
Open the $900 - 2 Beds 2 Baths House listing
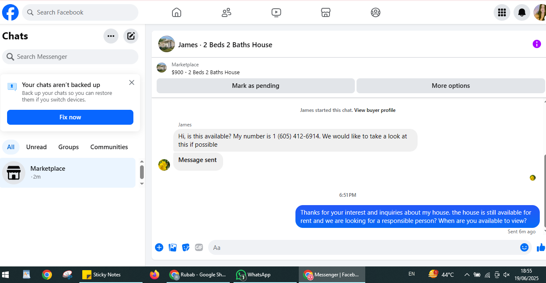tap(206, 72)
